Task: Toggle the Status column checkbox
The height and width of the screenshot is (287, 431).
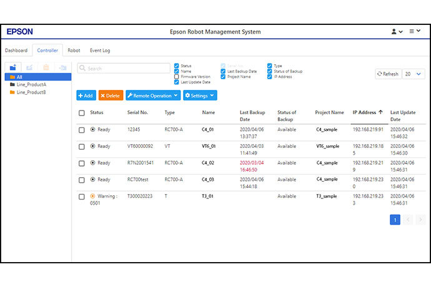Action: coord(177,66)
